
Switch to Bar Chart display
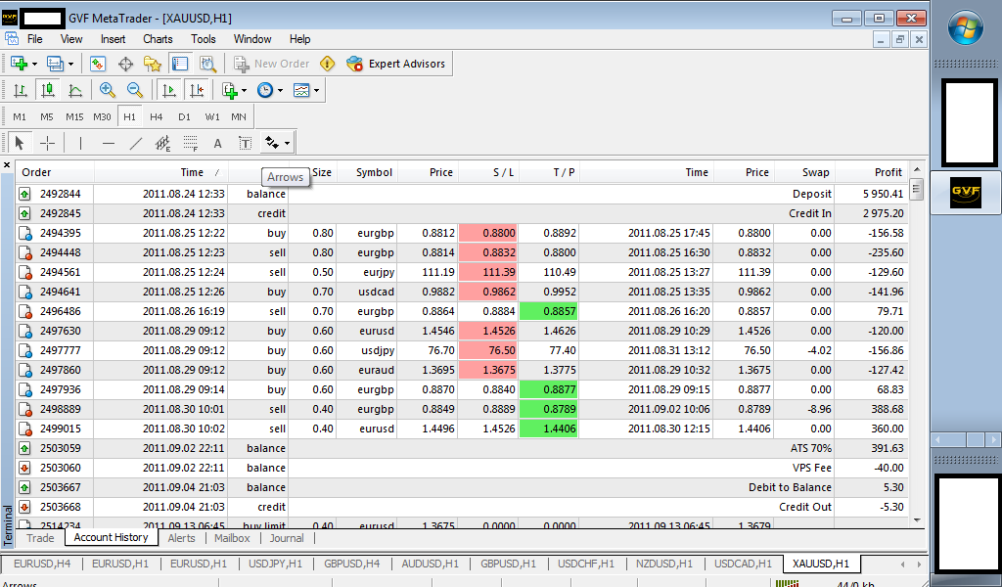pyautogui.click(x=20, y=91)
